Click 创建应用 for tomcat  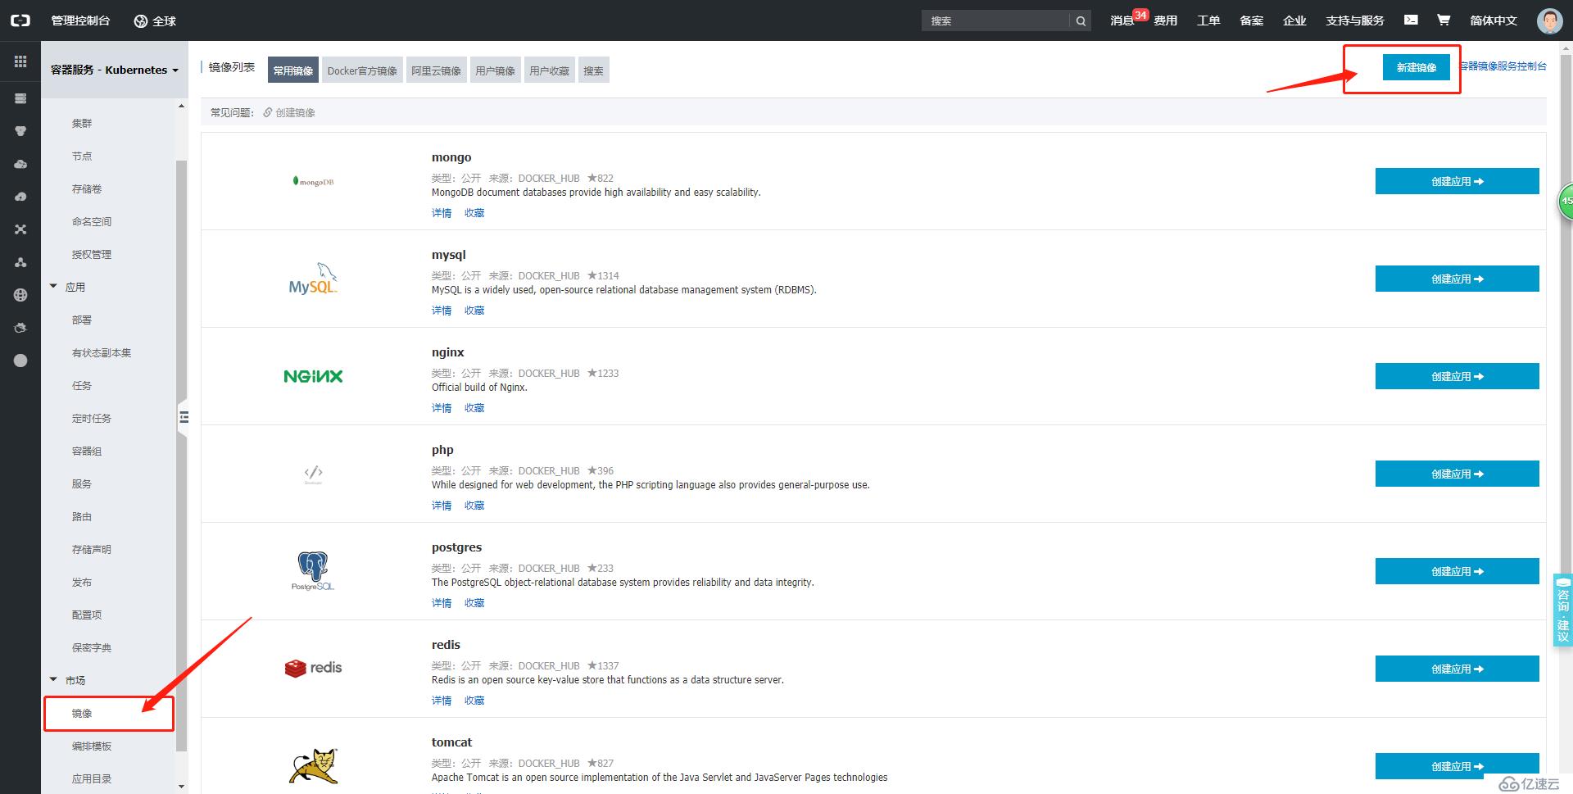point(1457,766)
